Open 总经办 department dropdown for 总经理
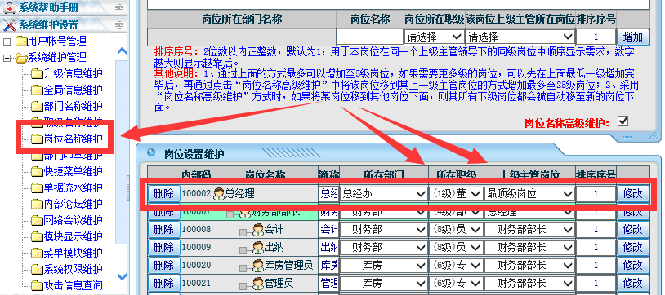This screenshot has width=665, height=295. (383, 194)
